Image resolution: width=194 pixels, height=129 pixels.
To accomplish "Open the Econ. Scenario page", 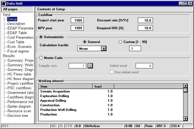I will (x=19, y=47).
